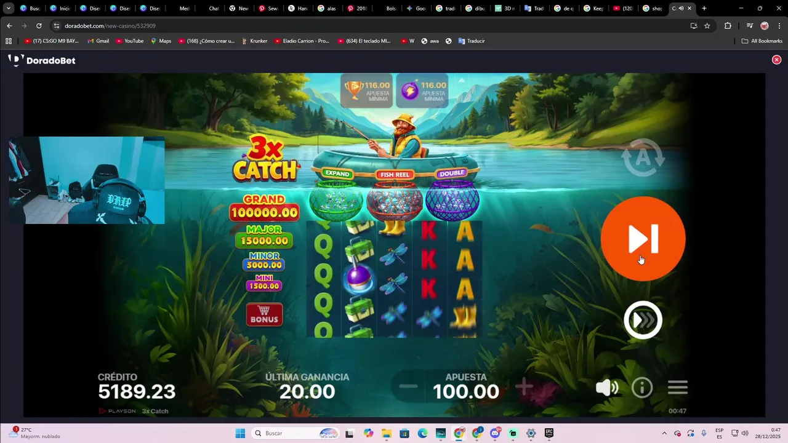The image size is (788, 443).
Task: Open the Maps bookmark
Action: point(161,41)
